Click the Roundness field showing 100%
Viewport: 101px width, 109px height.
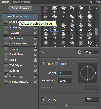65,81
